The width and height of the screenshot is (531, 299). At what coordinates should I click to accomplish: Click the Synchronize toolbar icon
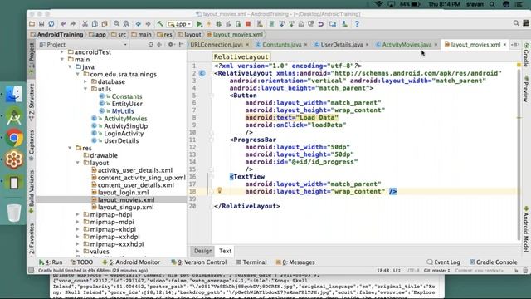point(51,24)
